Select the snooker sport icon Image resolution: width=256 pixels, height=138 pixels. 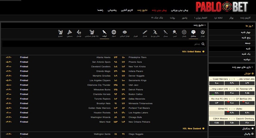pos(114,32)
